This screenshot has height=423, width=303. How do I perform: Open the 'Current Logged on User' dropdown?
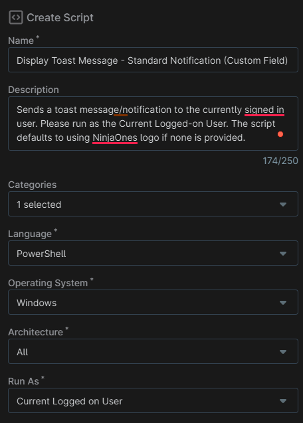click(x=153, y=400)
